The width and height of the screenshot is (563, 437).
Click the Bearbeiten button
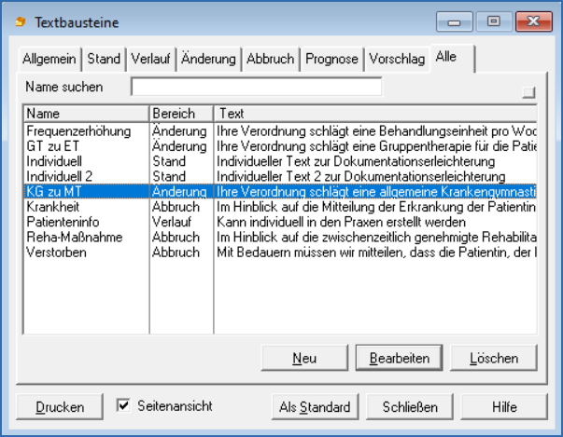pos(400,358)
